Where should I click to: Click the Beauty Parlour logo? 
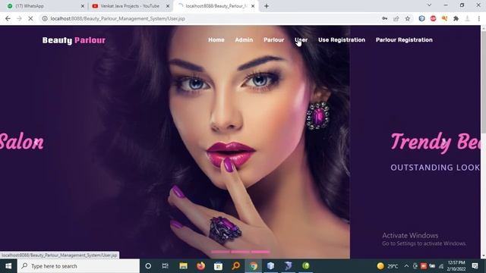click(74, 40)
